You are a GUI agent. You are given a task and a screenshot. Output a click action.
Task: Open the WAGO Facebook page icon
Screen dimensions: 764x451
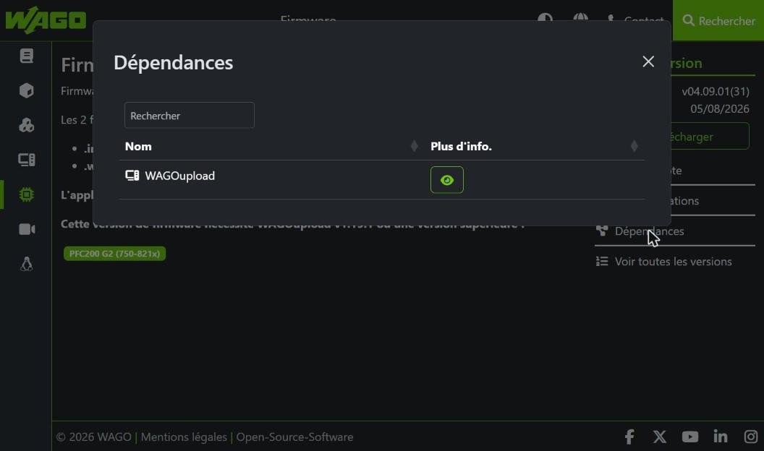pyautogui.click(x=629, y=437)
